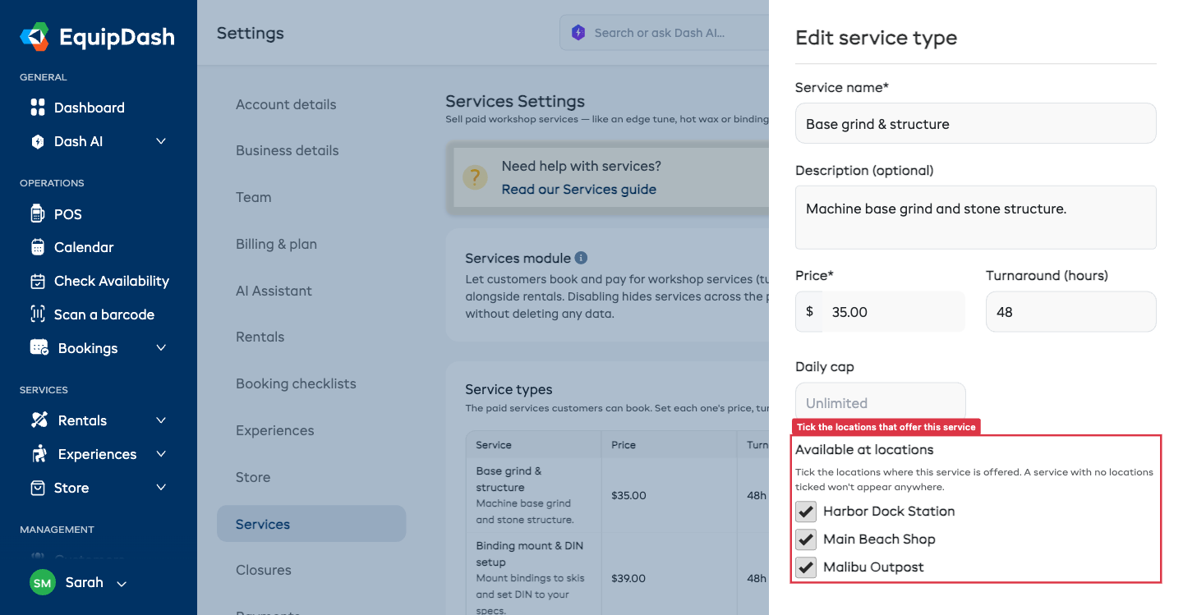Click the Store bag icon
The width and height of the screenshot is (1183, 615).
pyautogui.click(x=37, y=488)
